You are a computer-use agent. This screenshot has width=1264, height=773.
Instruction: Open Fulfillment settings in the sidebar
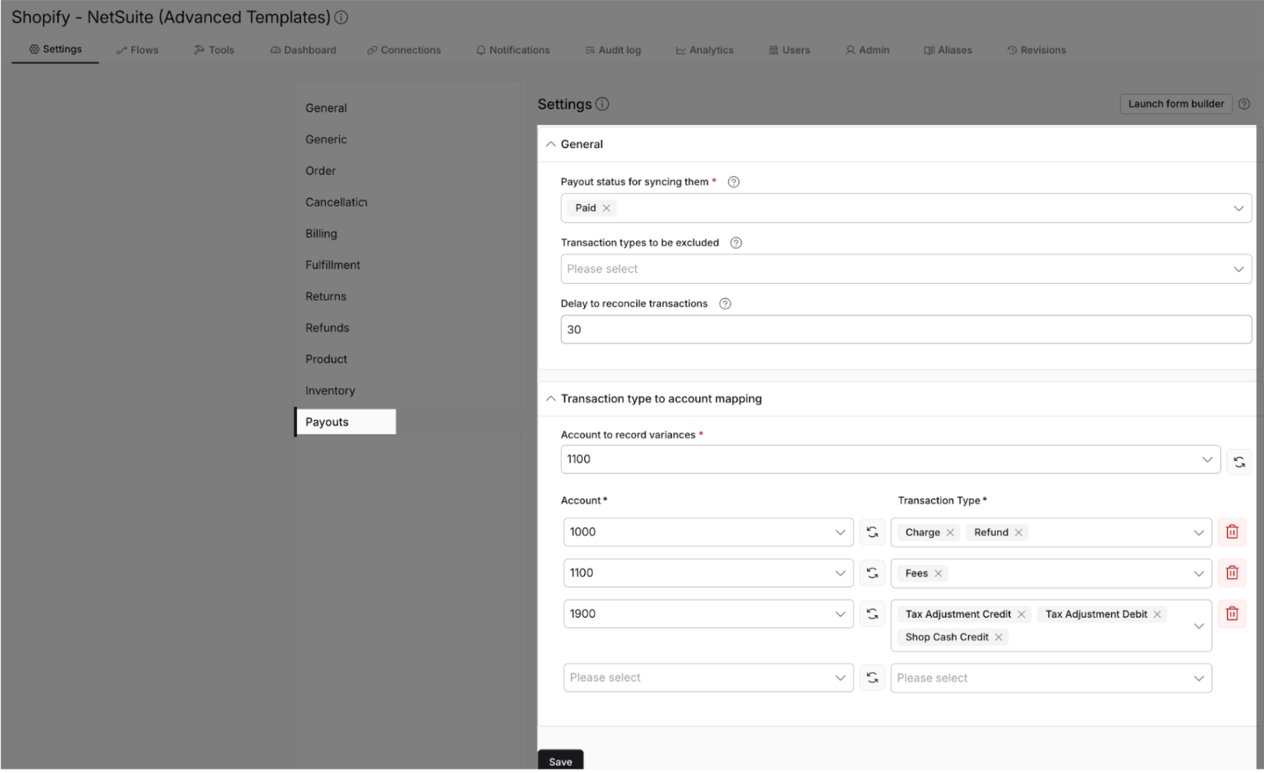click(332, 265)
